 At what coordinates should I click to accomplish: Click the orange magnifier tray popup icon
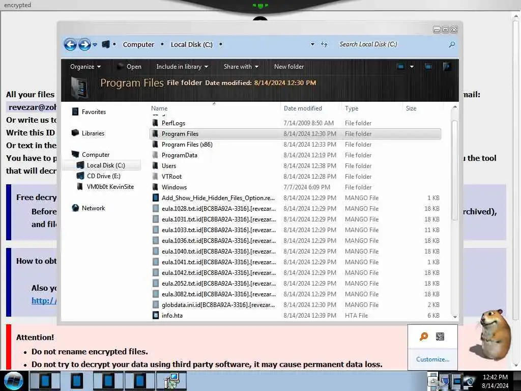coord(424,337)
